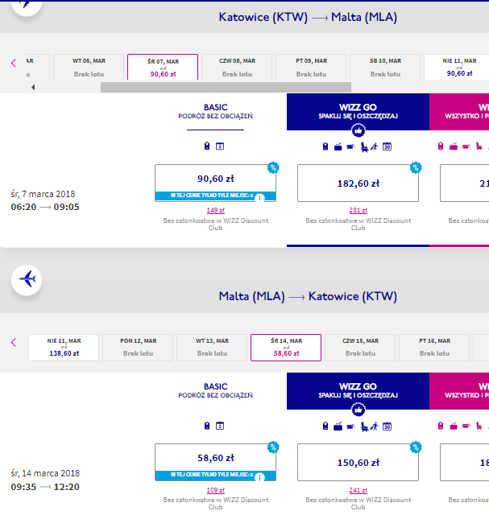Choose outbound WIZZ GO fare 182,60 zł
489x515 pixels.
tap(358, 183)
